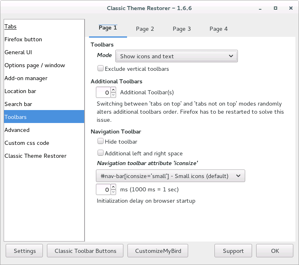This screenshot has height=265, width=299.
Task: Open the General UI category
Action: 44,53
